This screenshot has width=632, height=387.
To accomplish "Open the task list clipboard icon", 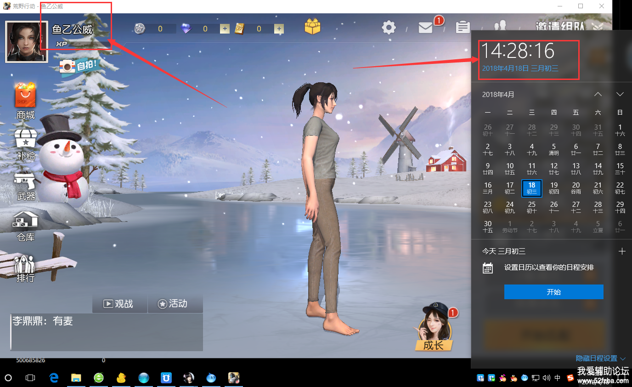I will coord(463,28).
